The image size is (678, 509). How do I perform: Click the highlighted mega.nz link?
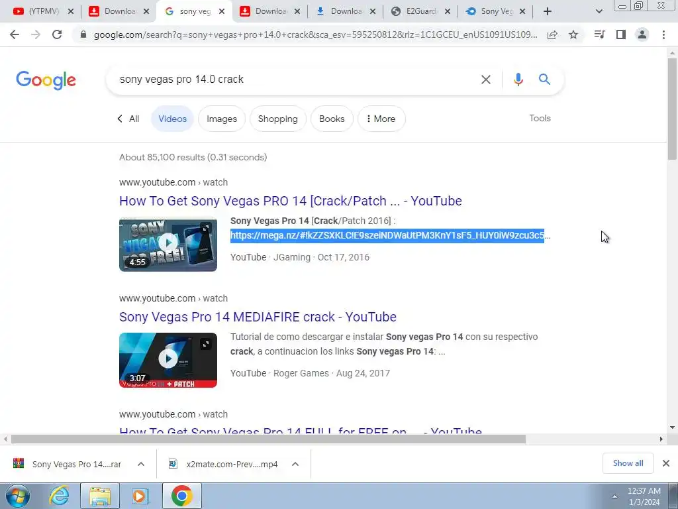[x=387, y=235]
